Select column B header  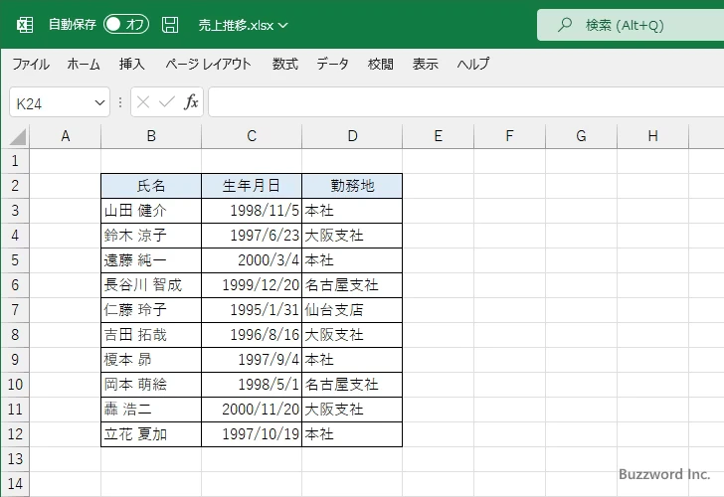pos(151,136)
